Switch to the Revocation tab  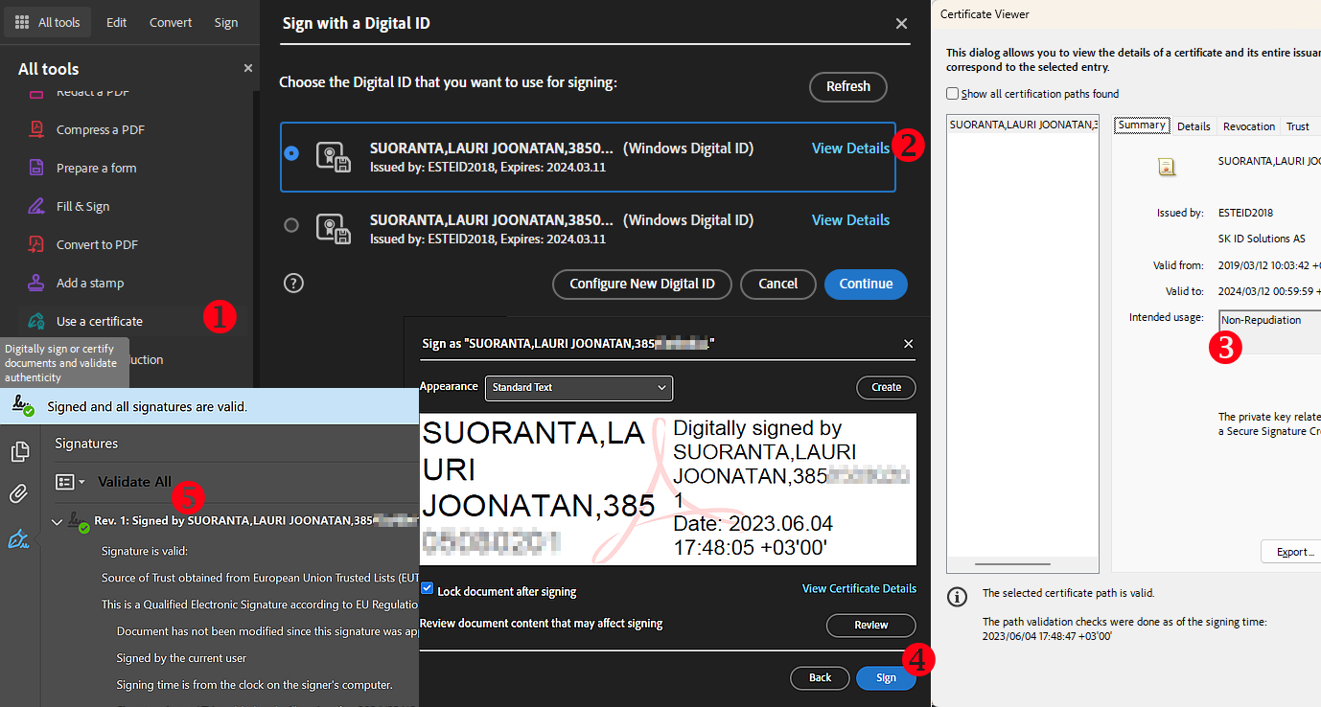click(1249, 126)
